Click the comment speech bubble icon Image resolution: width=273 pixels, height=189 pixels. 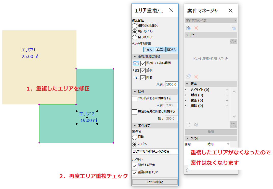click(x=188, y=170)
